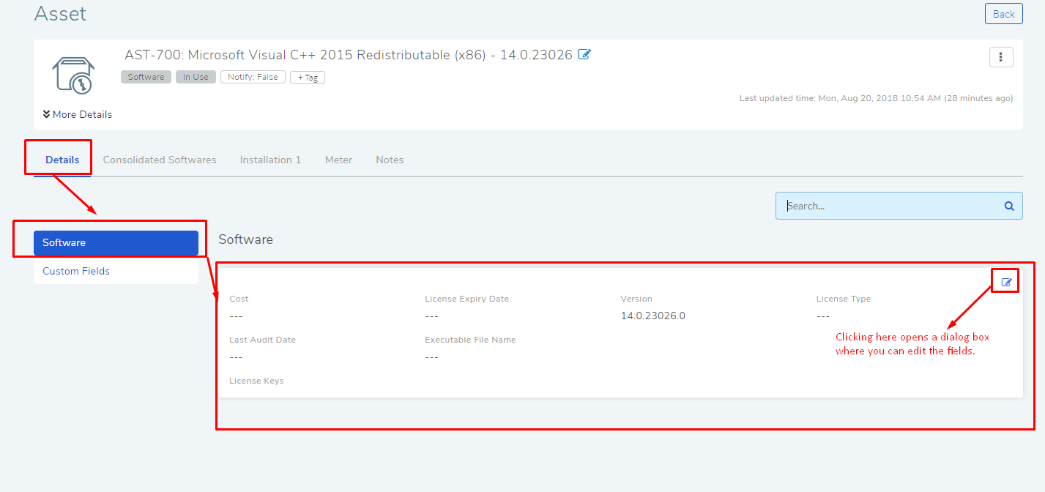Click the Cost field label
Screen dimensions: 1045x492
click(x=239, y=299)
